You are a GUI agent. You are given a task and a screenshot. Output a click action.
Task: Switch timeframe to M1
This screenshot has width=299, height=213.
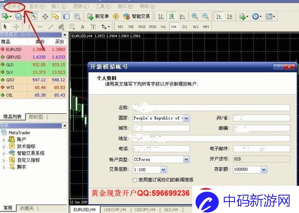[x=120, y=27]
